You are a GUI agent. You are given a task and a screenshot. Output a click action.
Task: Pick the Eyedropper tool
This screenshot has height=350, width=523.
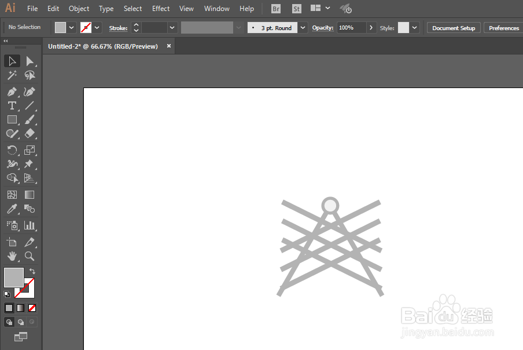(x=12, y=209)
